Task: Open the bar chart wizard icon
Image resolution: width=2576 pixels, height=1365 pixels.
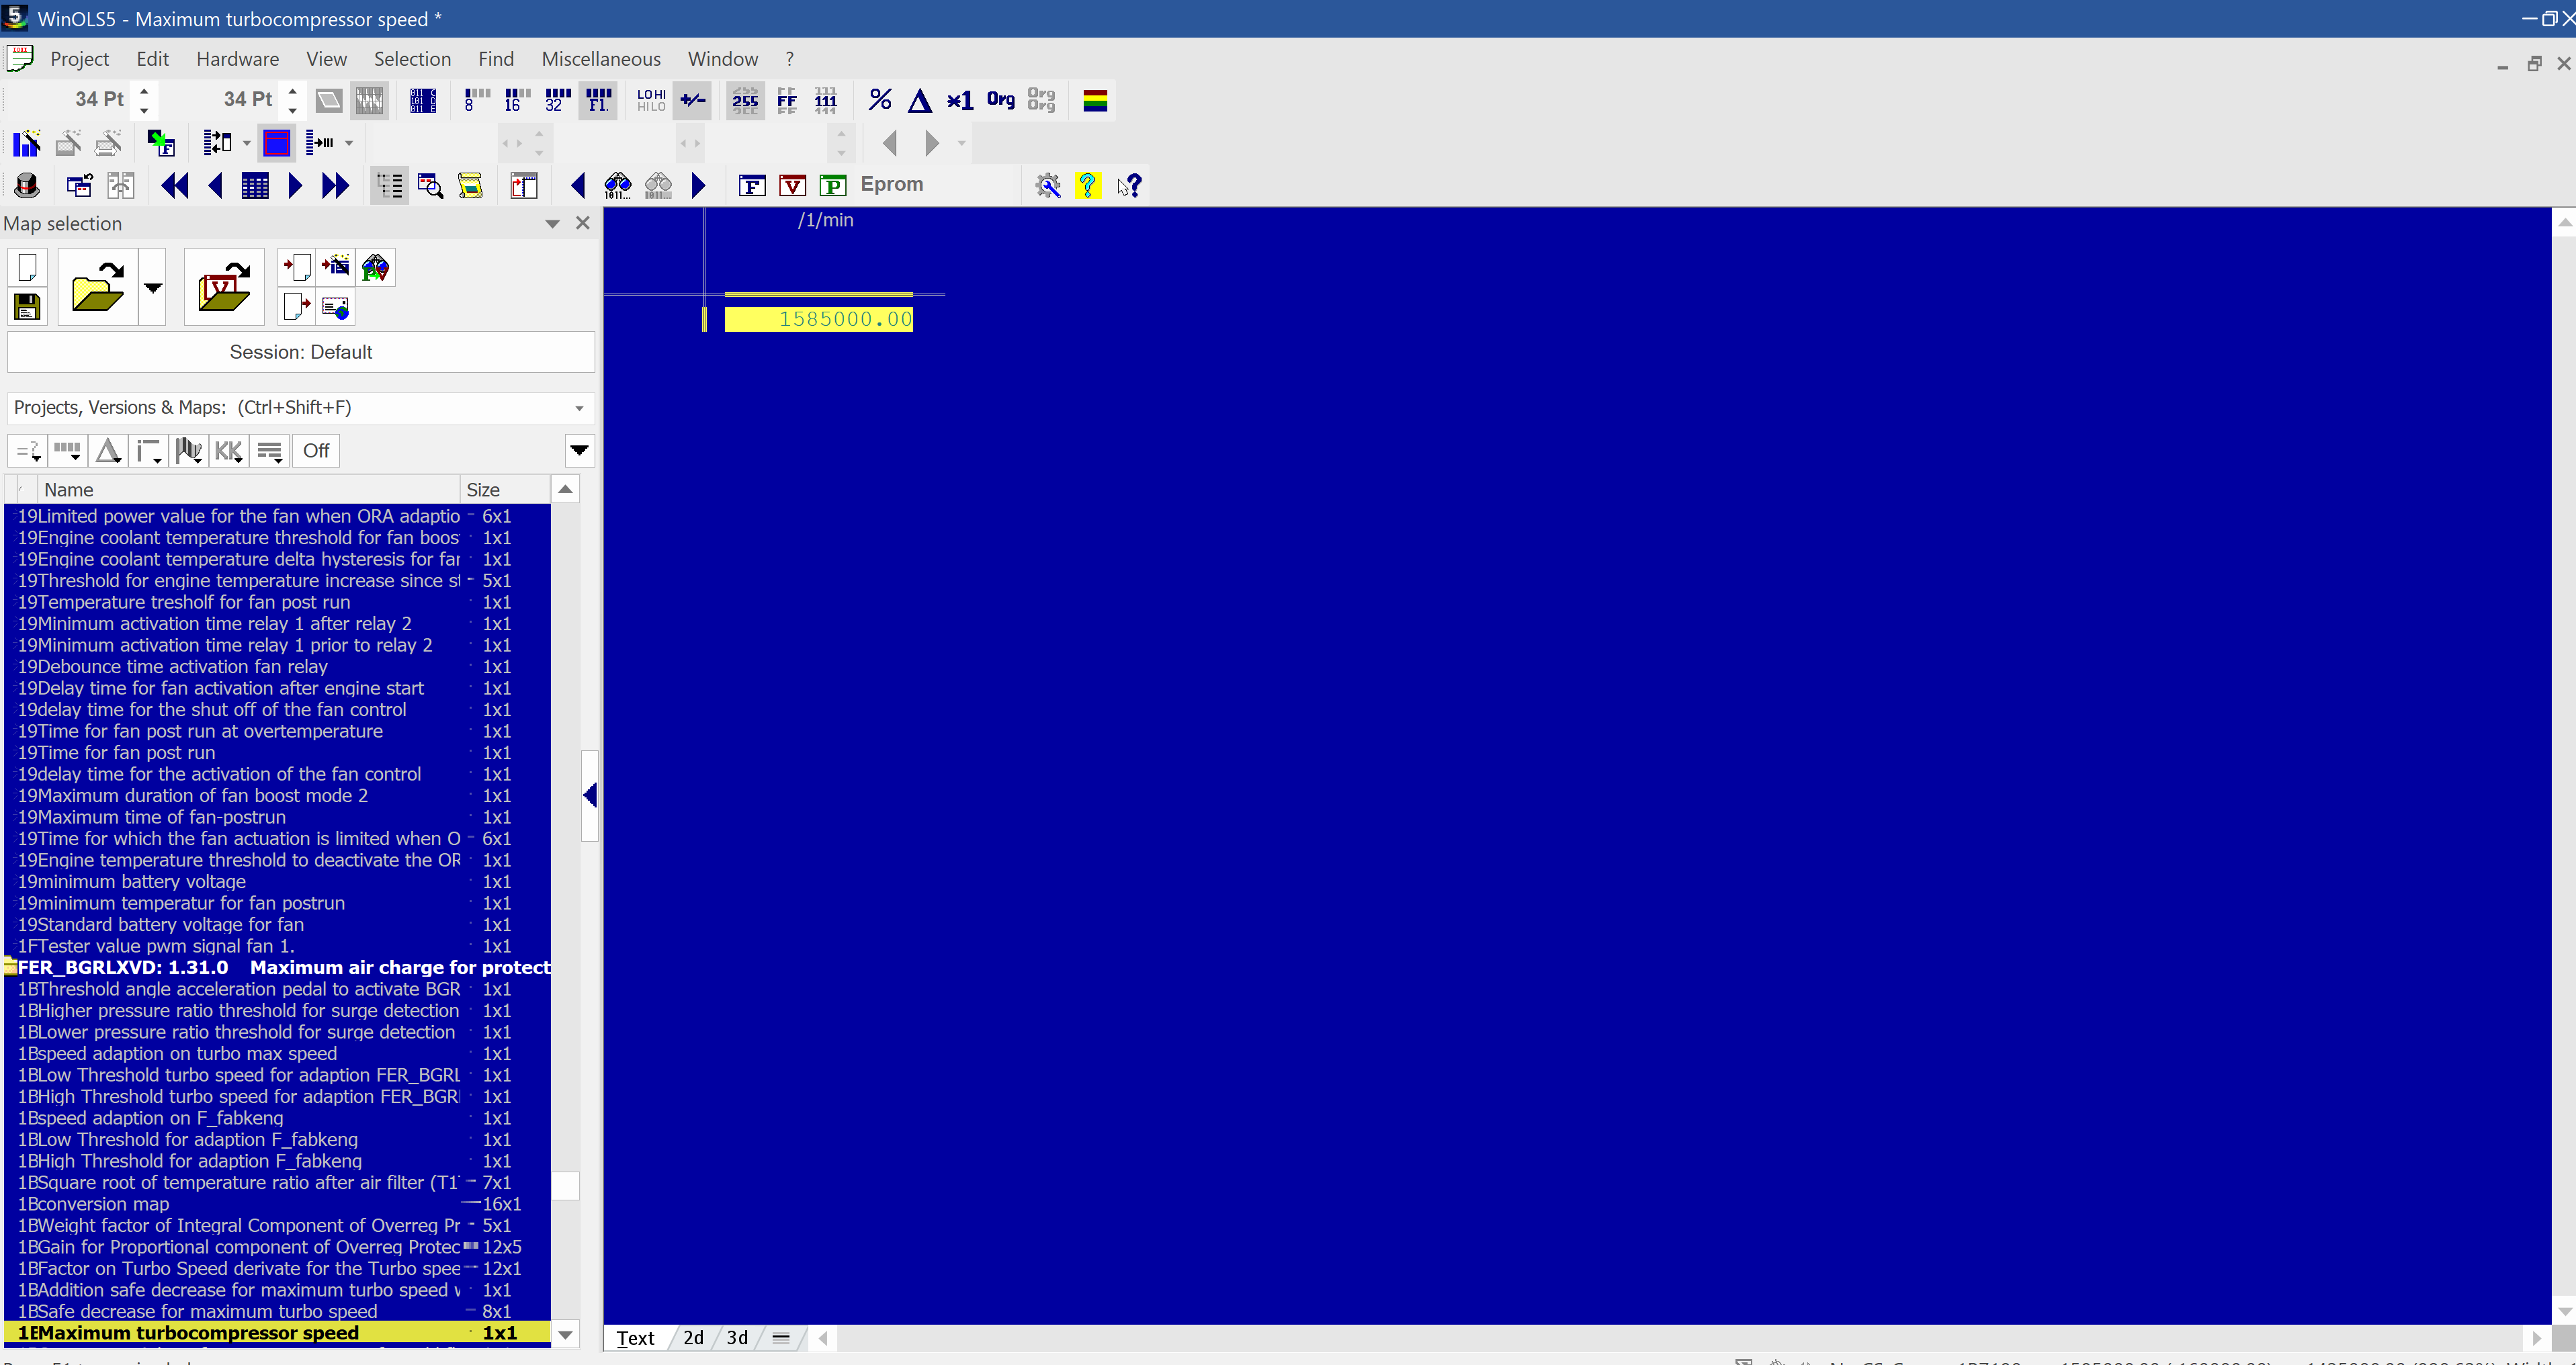Action: [27, 143]
